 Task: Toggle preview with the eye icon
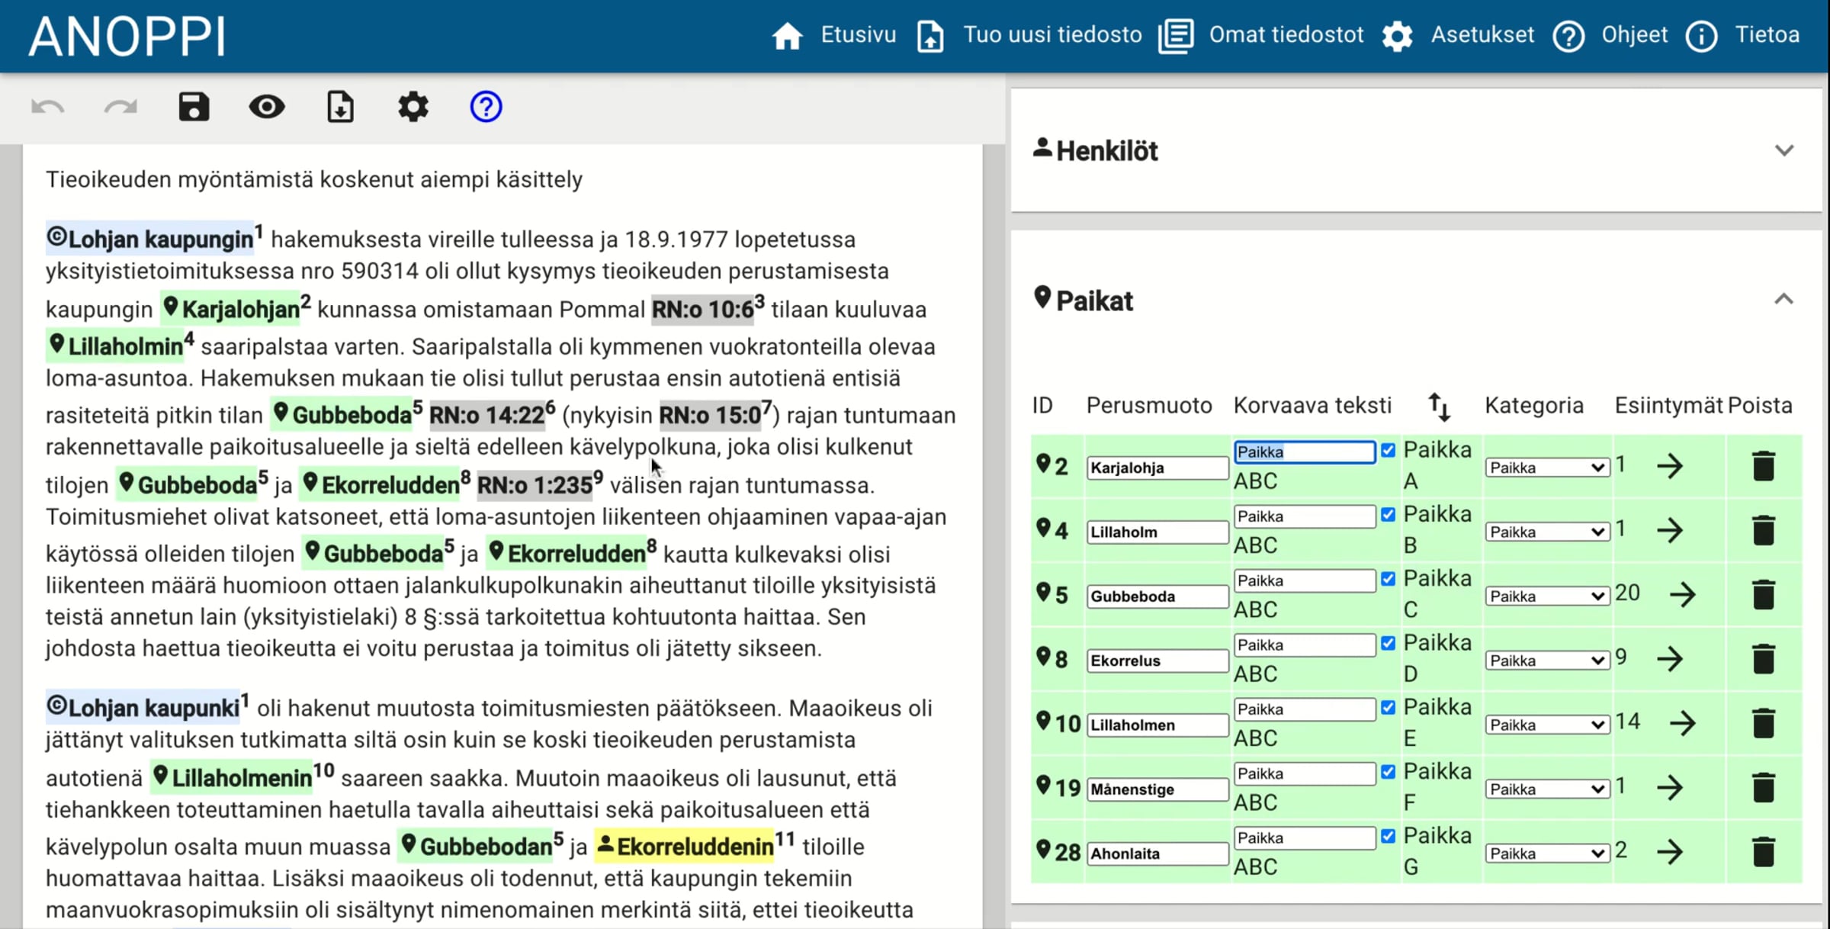(267, 107)
